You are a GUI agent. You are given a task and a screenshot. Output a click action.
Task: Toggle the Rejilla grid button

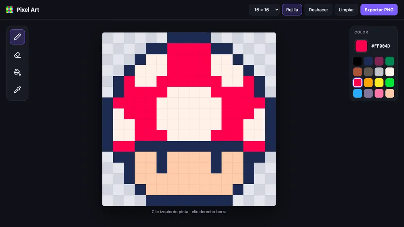(x=292, y=10)
